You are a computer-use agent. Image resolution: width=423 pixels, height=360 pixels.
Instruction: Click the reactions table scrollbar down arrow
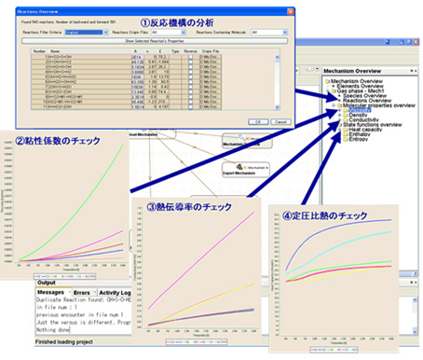pyautogui.click(x=277, y=107)
